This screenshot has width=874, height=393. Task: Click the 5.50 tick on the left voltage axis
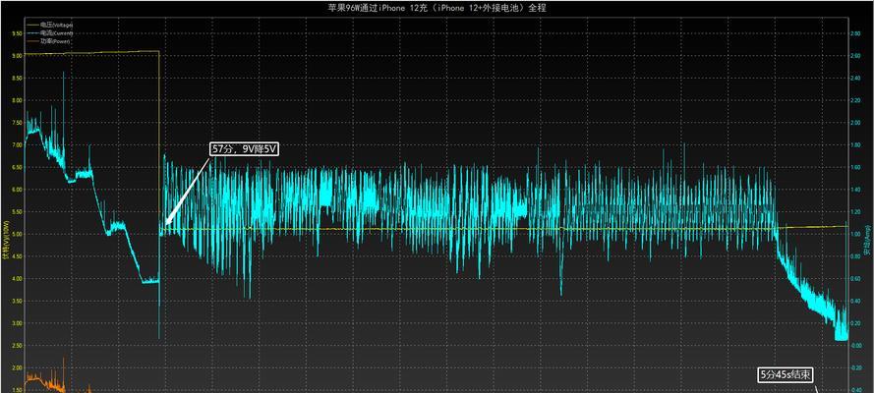(17, 211)
